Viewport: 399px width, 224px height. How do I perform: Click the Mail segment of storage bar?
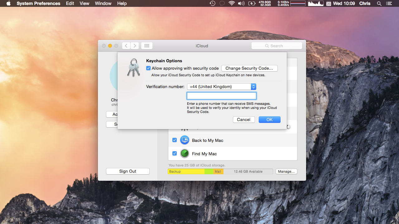pyautogui.click(x=218, y=171)
